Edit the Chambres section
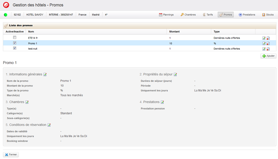Viewport: 278px width, 159px height. coord(27,102)
